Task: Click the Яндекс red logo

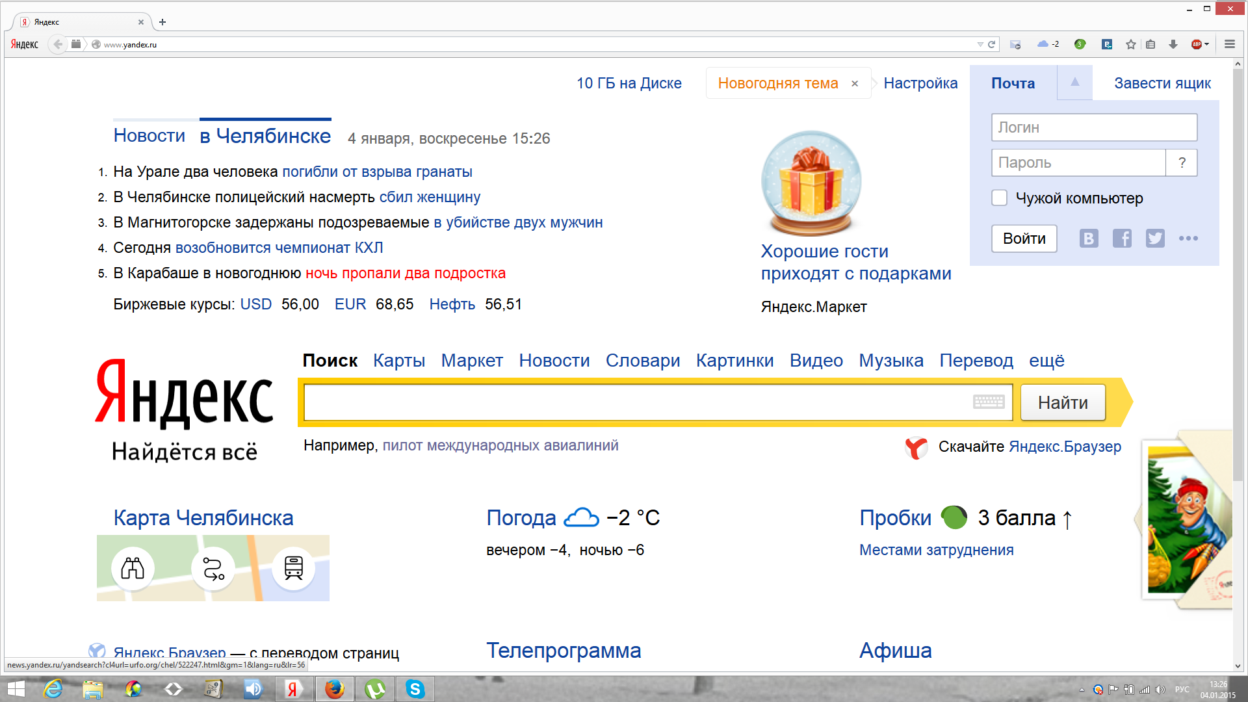Action: 185,395
